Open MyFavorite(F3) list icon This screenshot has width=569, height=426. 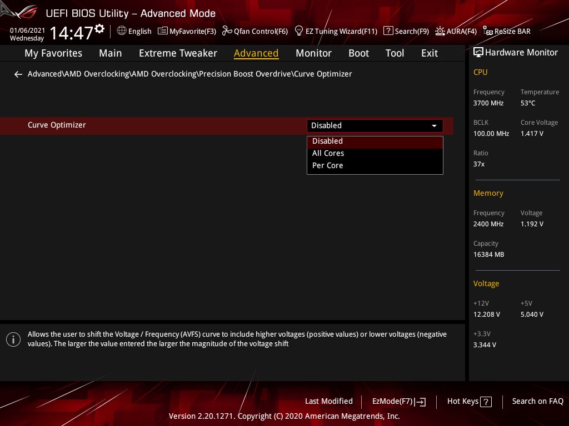163,31
